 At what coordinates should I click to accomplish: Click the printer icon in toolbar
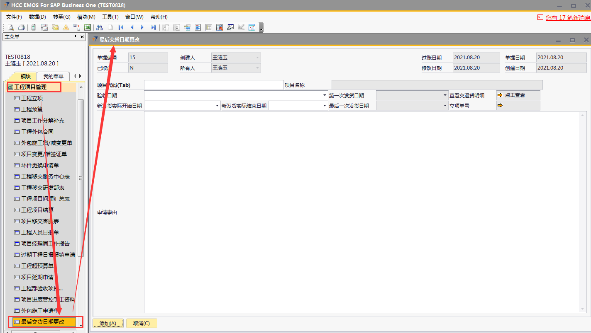[22, 27]
